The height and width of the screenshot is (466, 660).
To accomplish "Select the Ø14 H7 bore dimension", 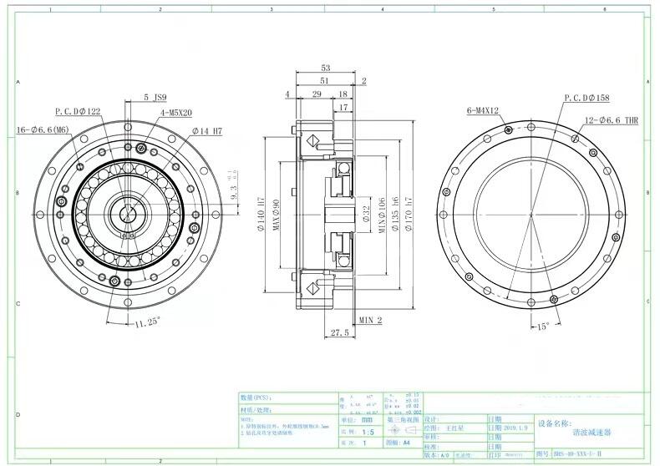I will 206,131.
